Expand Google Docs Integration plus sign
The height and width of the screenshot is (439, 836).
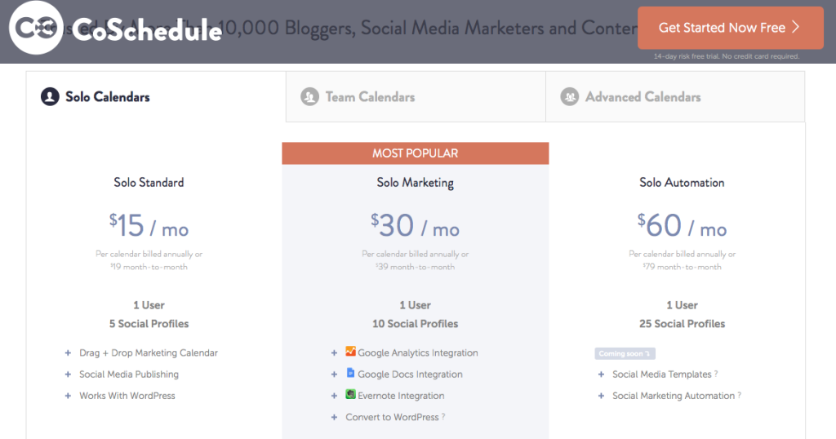point(334,375)
